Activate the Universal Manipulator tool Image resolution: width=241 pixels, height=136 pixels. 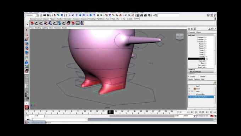[27, 57]
